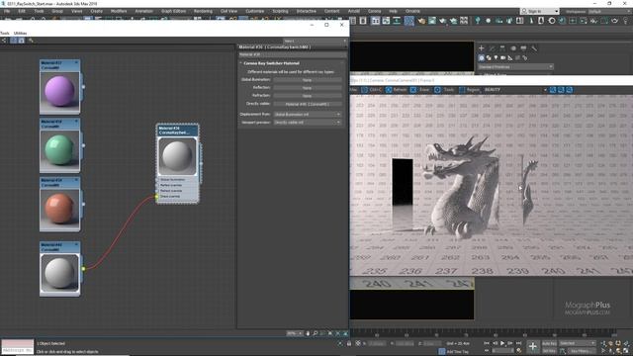Click the Global illumination None slot button
Image resolution: width=633 pixels, height=356 pixels.
point(308,80)
